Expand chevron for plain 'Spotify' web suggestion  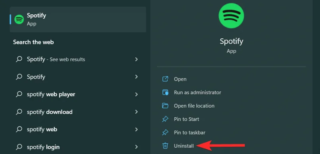click(136, 77)
